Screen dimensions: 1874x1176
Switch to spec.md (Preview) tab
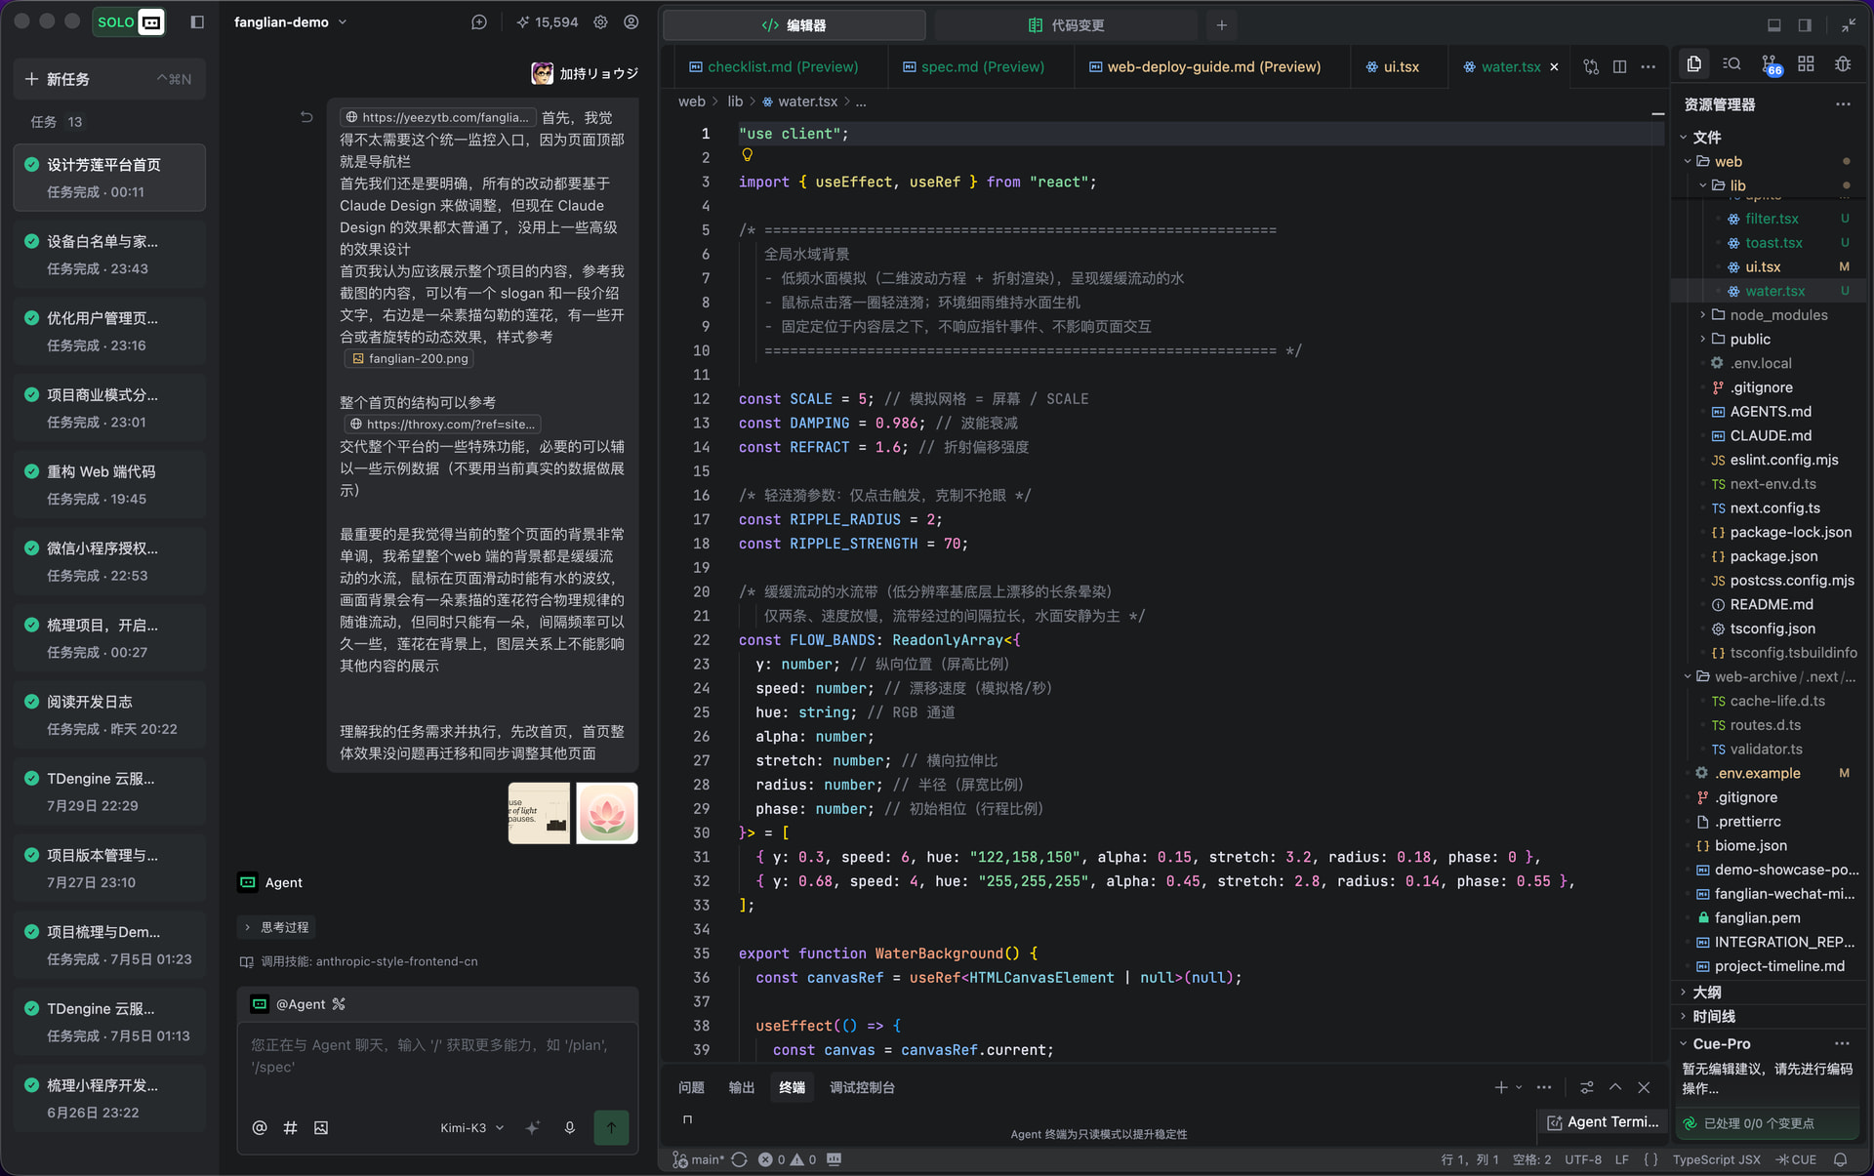[x=973, y=66]
